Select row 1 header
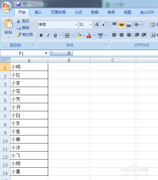 point(5,67)
